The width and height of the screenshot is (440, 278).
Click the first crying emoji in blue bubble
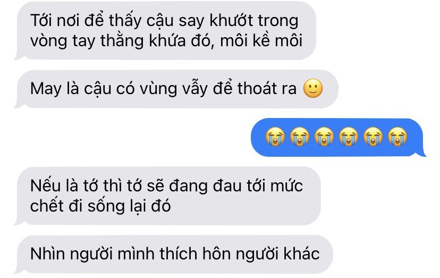[x=275, y=137]
